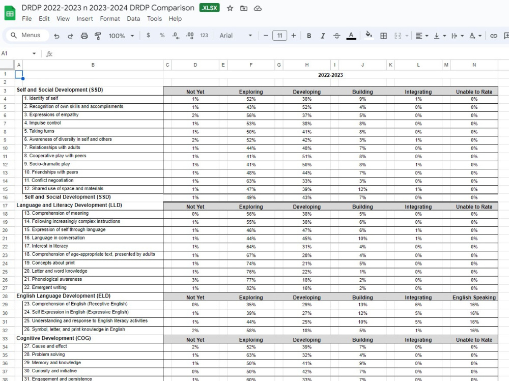Image resolution: width=509 pixels, height=381 pixels.
Task: Click the merge cells icon
Action: pyautogui.click(x=398, y=36)
